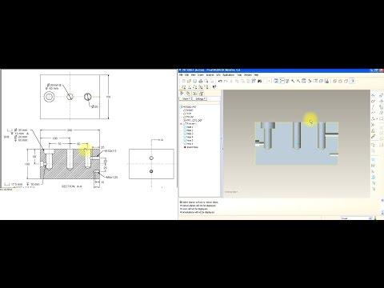Image resolution: width=384 pixels, height=288 pixels.
Task: Select the Coordinate System tool
Action: [373, 125]
